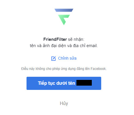Click the pencil edit icon
This screenshot has height=115, width=134.
54,58
